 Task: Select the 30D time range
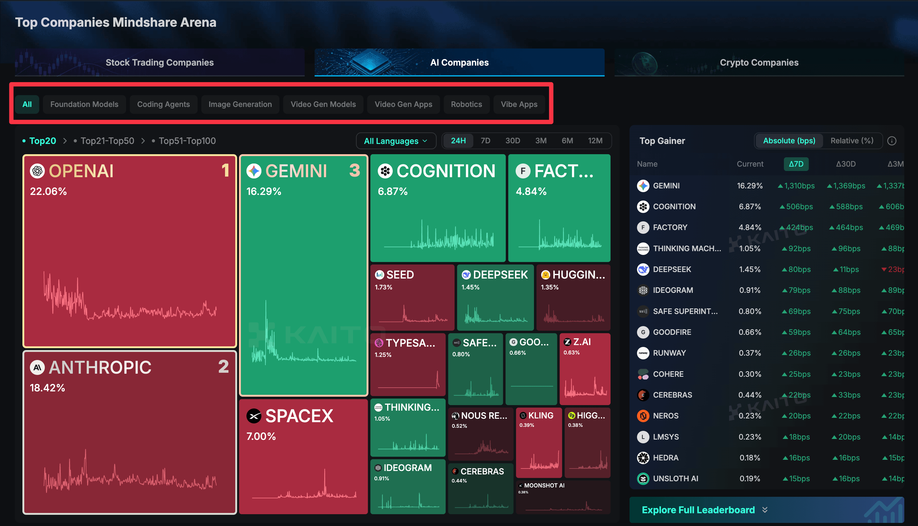click(512, 141)
